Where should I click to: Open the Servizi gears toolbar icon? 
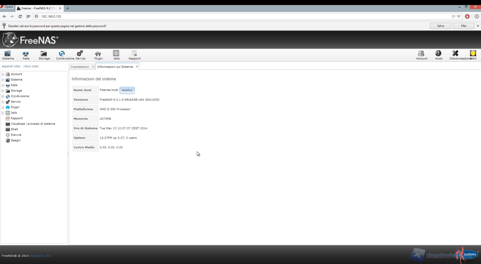tap(80, 55)
